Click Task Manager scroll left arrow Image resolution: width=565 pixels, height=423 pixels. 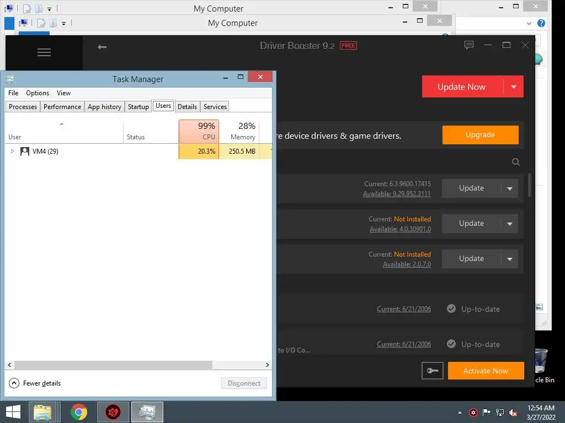9,365
